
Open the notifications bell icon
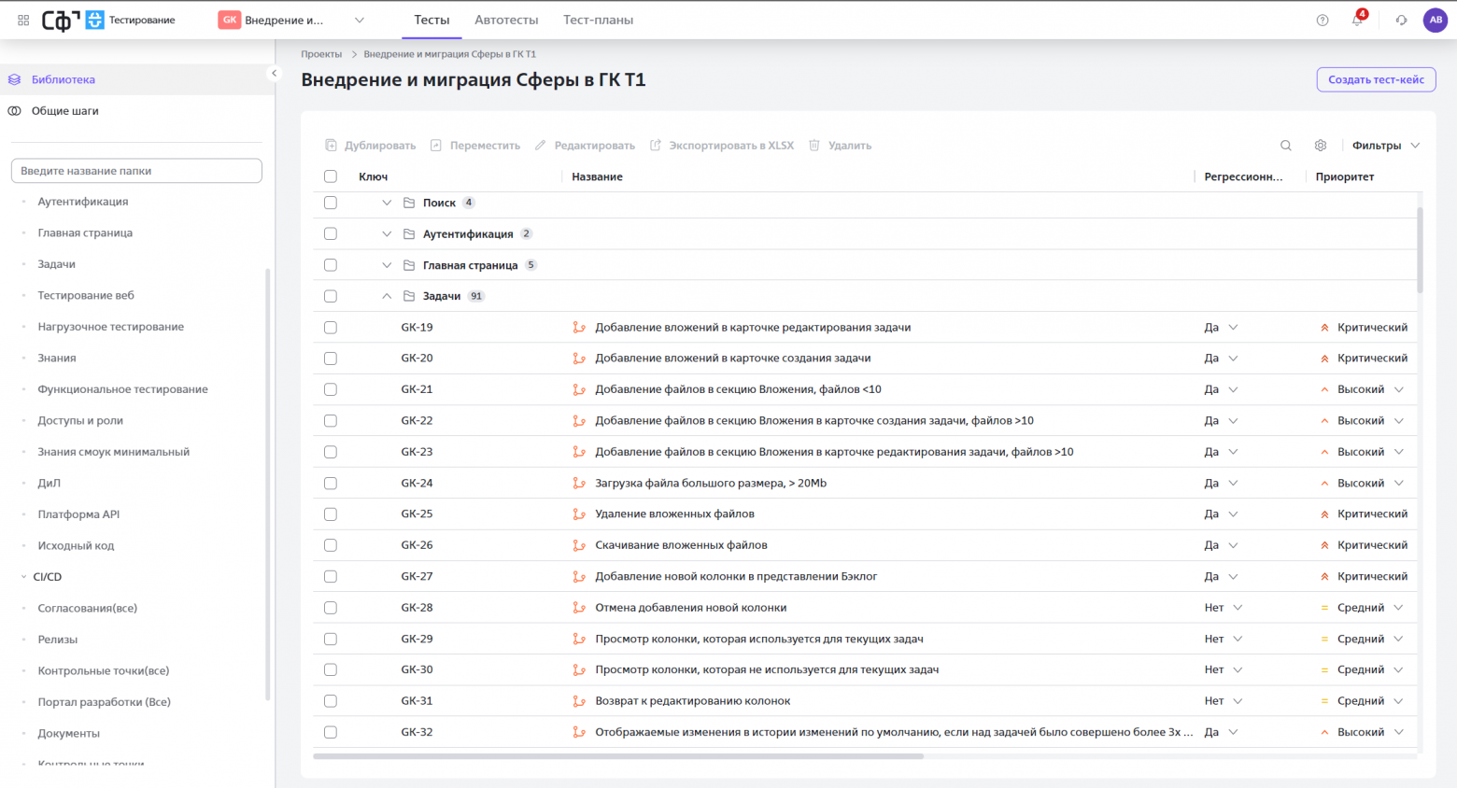tap(1357, 20)
